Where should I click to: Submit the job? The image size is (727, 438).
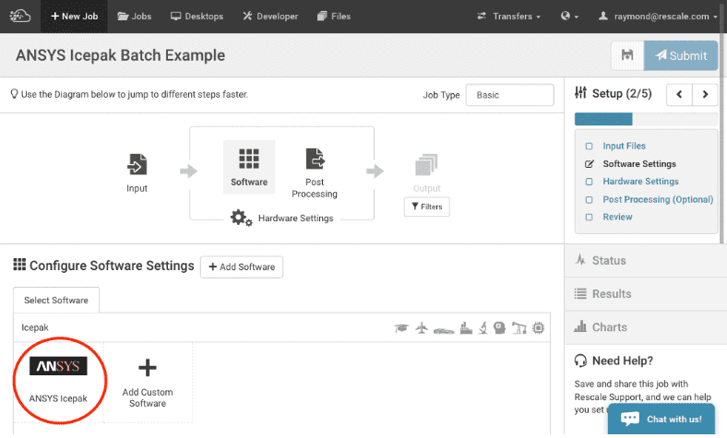pos(681,55)
